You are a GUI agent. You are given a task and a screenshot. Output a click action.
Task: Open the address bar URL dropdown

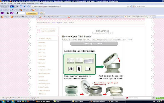click(130, 7)
